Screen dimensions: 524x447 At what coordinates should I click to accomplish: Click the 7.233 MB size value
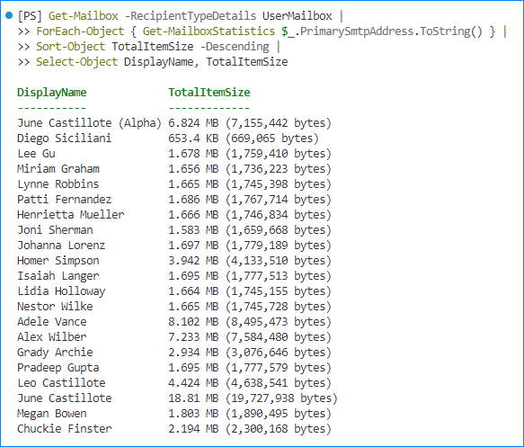click(x=193, y=337)
